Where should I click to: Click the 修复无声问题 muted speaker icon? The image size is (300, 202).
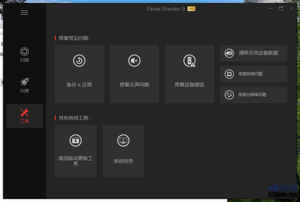134,60
